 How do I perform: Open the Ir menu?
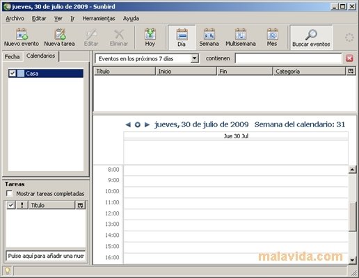tap(72, 18)
